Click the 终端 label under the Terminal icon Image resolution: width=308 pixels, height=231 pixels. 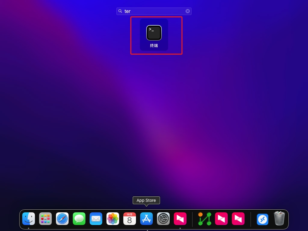click(x=154, y=46)
